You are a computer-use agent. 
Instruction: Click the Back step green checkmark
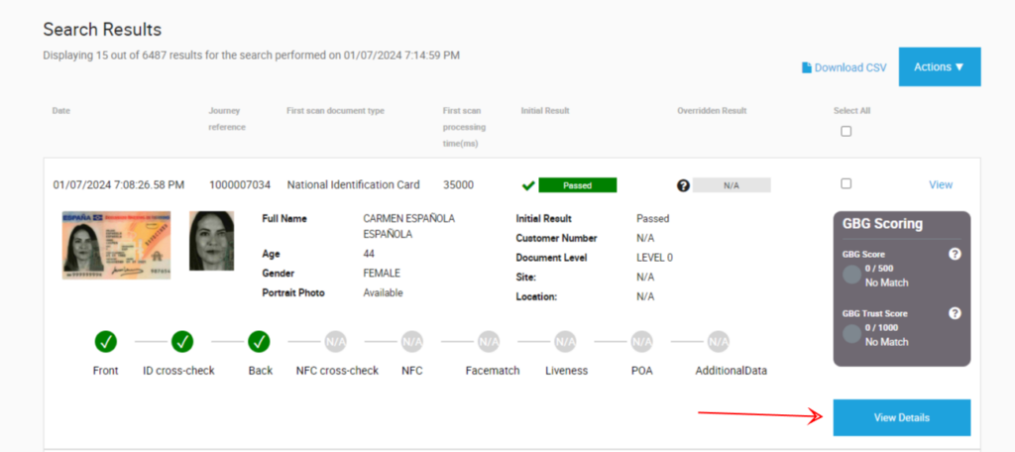pyautogui.click(x=259, y=342)
